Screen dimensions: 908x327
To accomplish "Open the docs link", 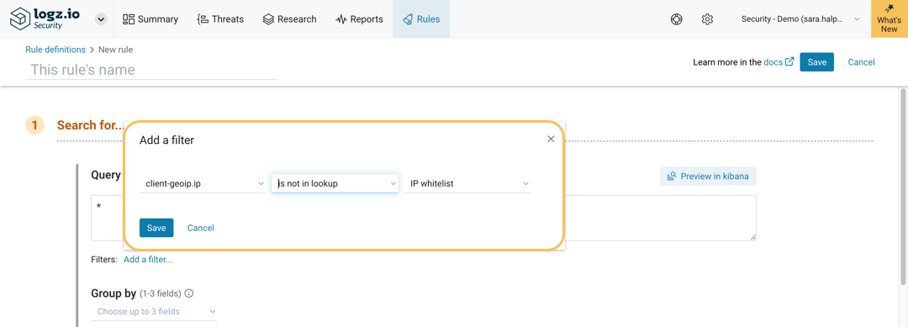I will [x=773, y=62].
